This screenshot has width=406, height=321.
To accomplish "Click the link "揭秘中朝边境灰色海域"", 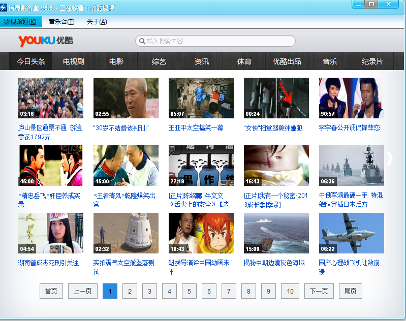I will click(x=274, y=263).
